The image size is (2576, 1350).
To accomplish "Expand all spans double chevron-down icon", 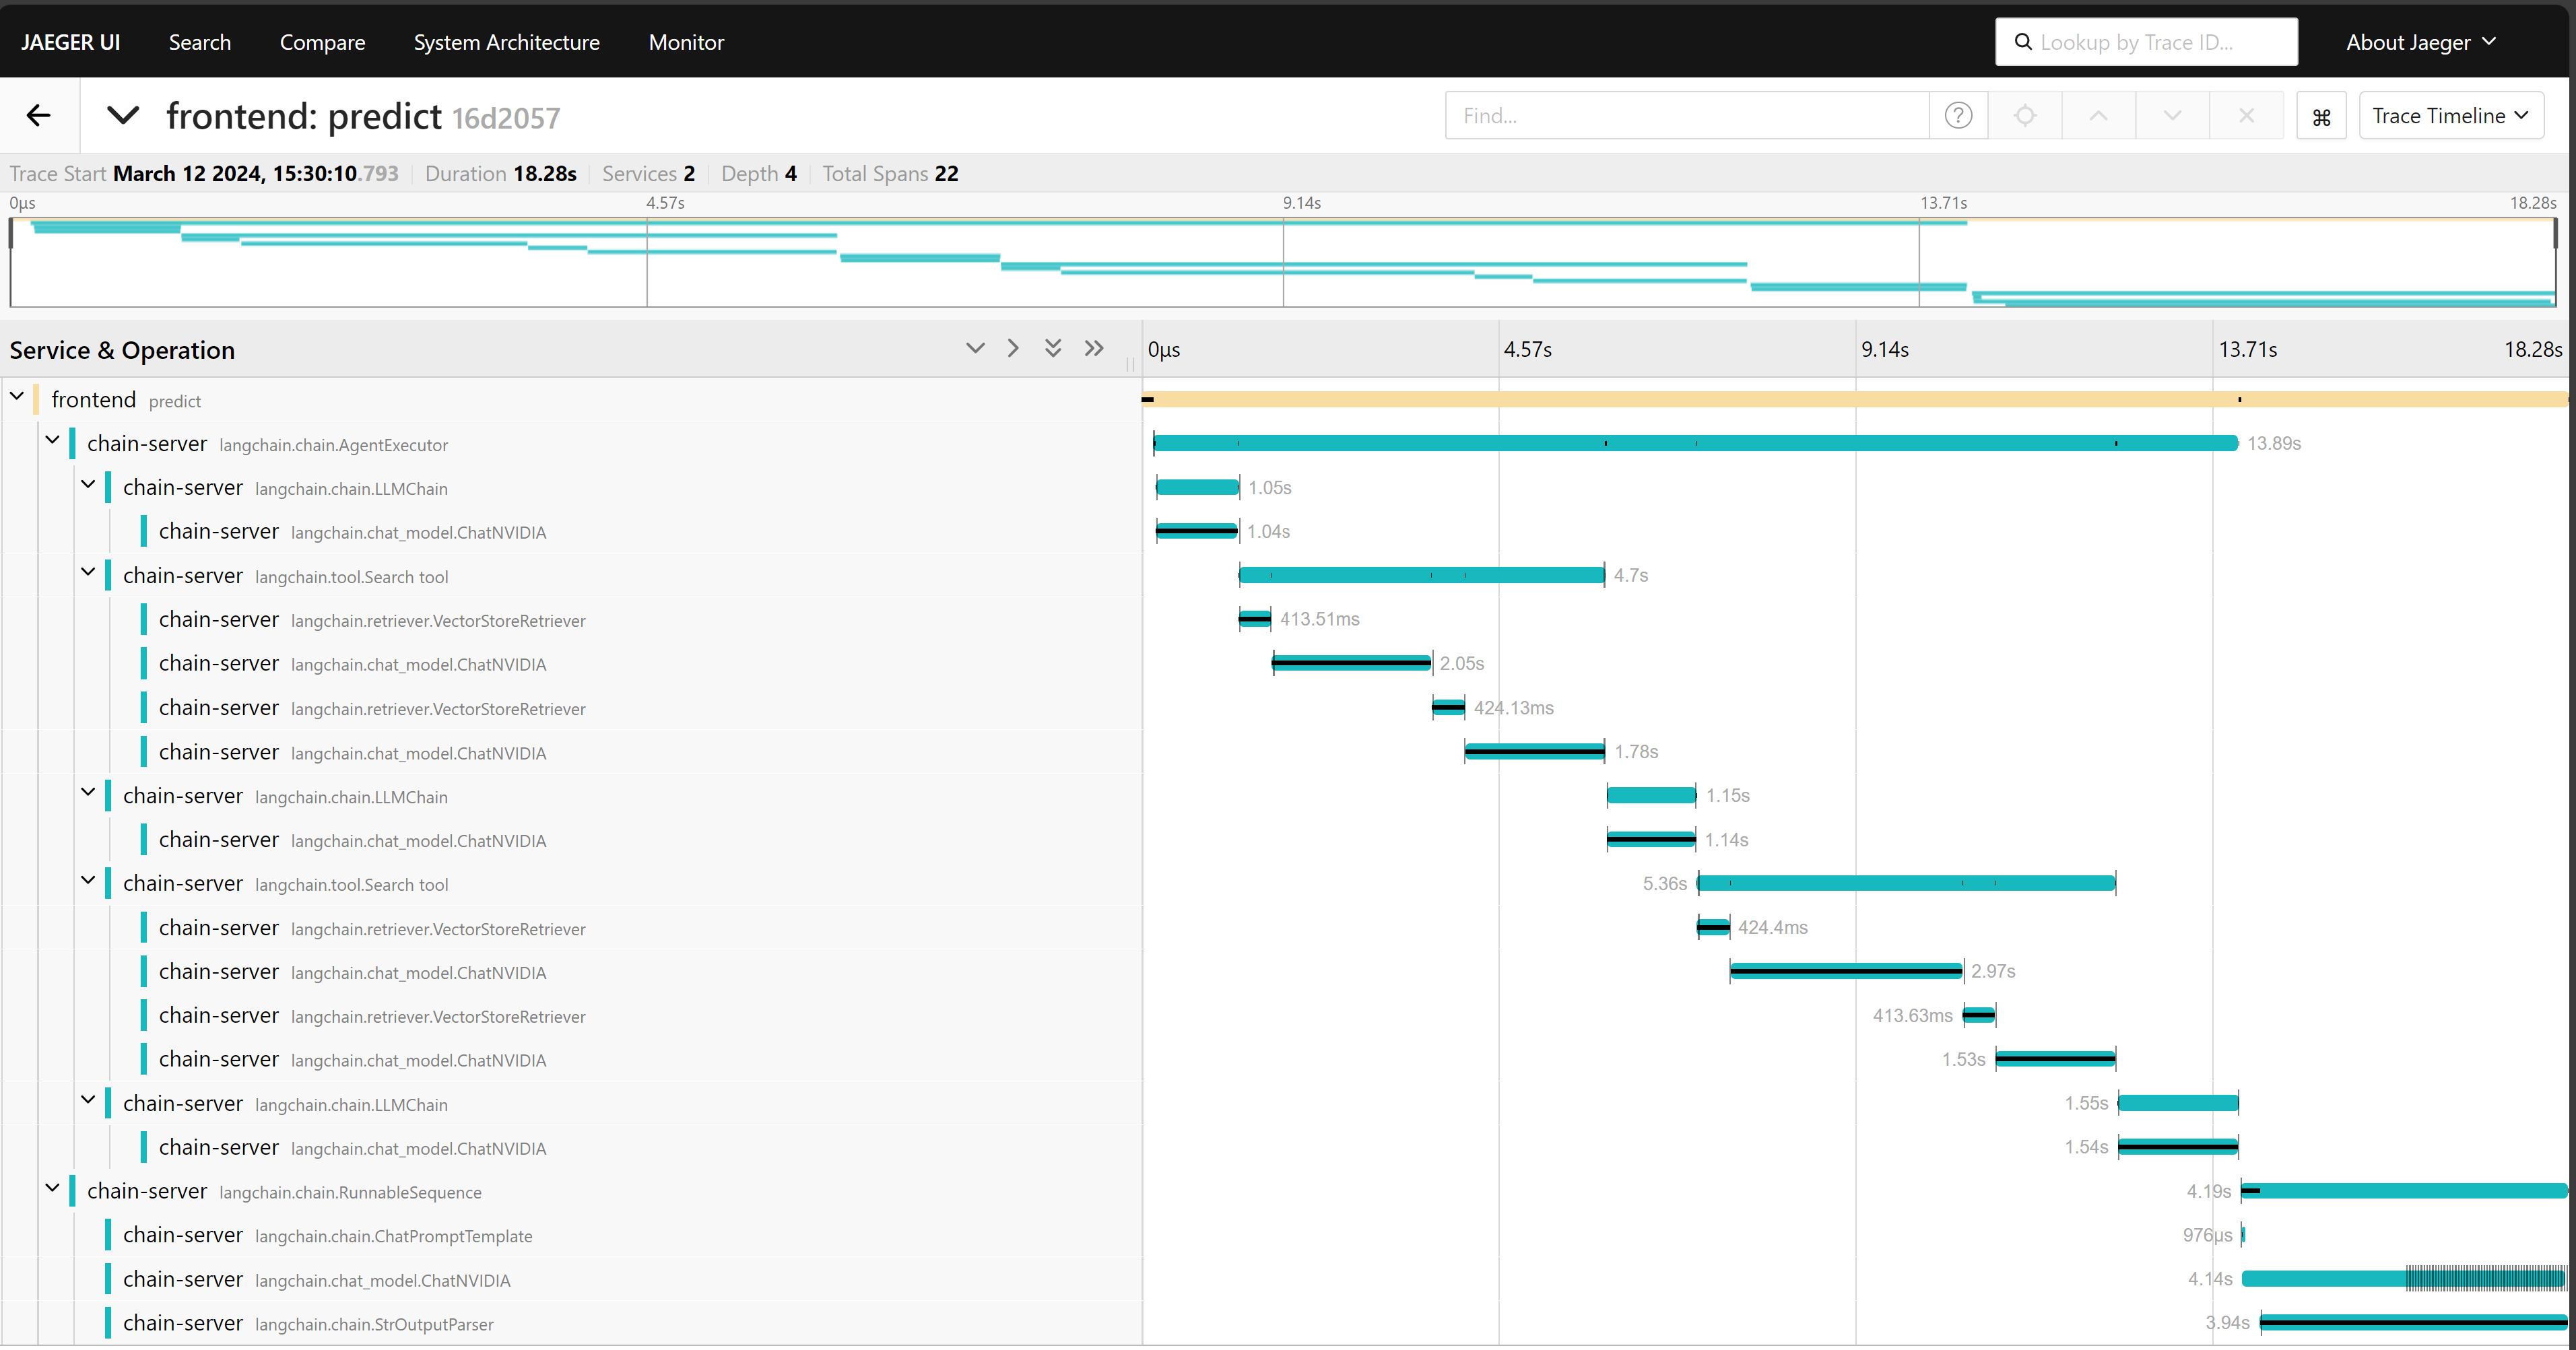I will coord(1053,349).
